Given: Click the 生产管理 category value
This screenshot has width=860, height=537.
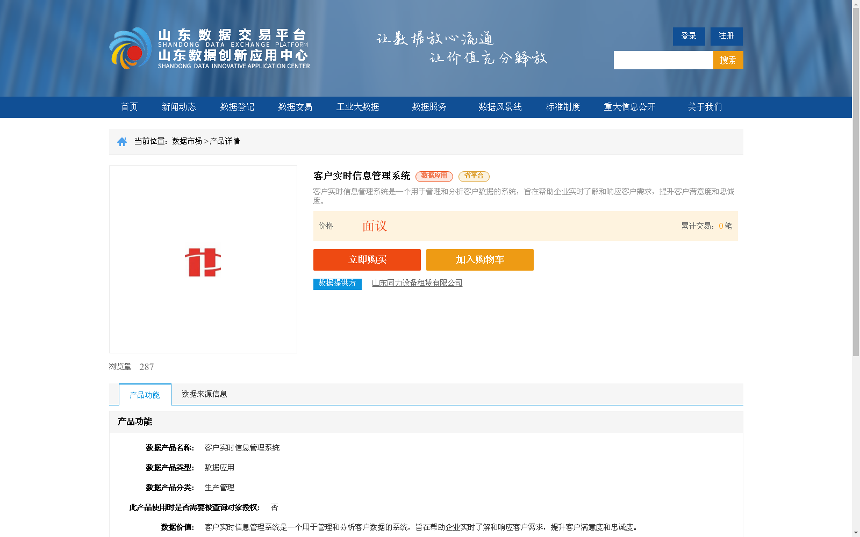Looking at the screenshot, I should 219,488.
